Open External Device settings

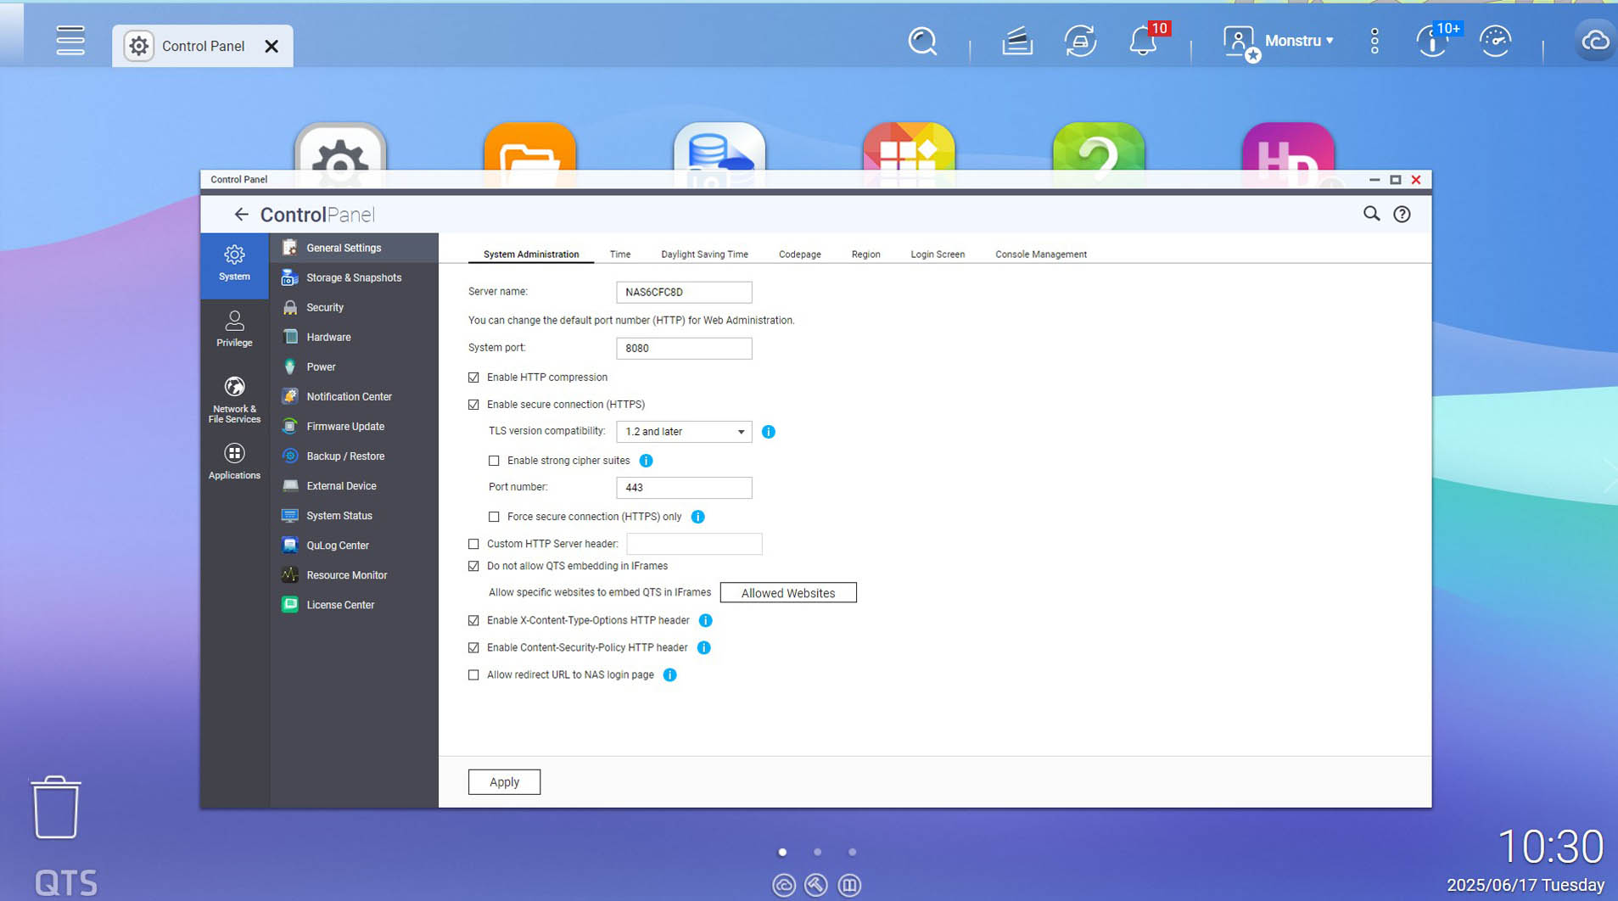coord(354,485)
